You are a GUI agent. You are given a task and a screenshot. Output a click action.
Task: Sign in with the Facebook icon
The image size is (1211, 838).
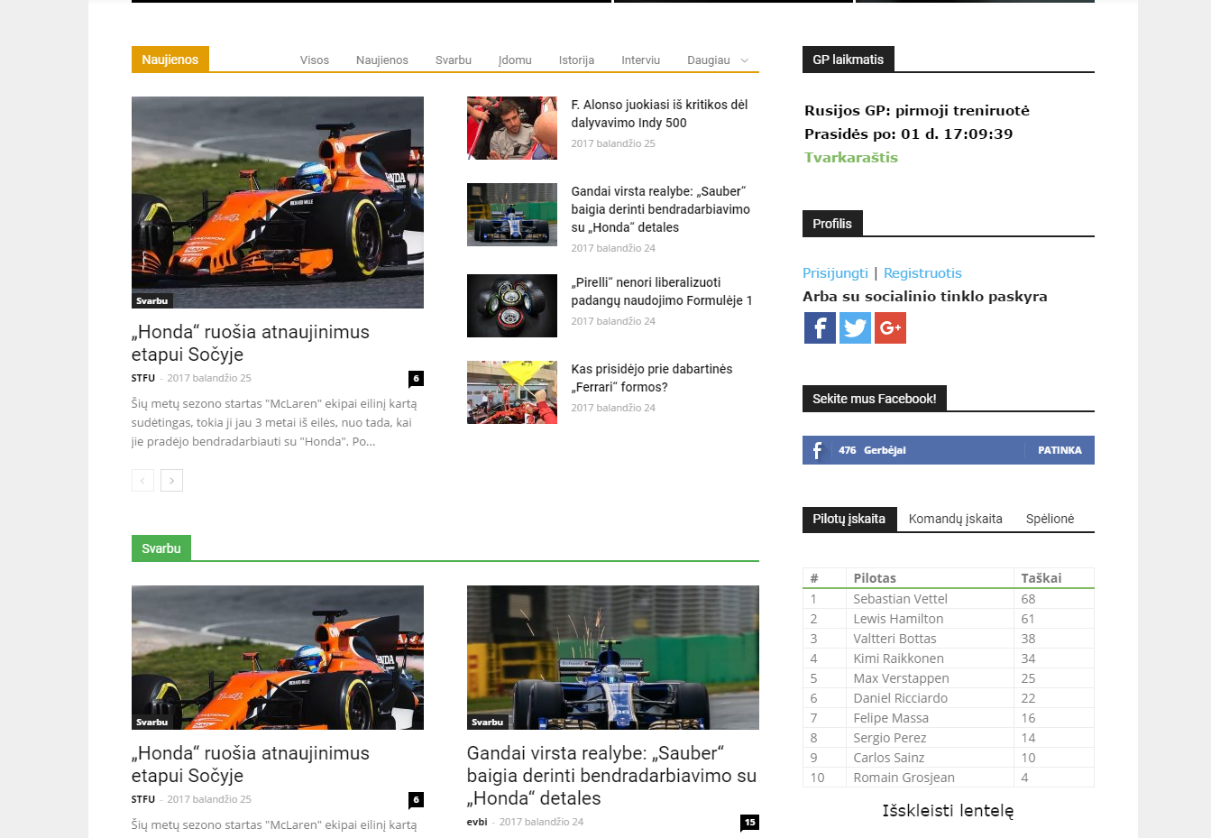click(820, 327)
